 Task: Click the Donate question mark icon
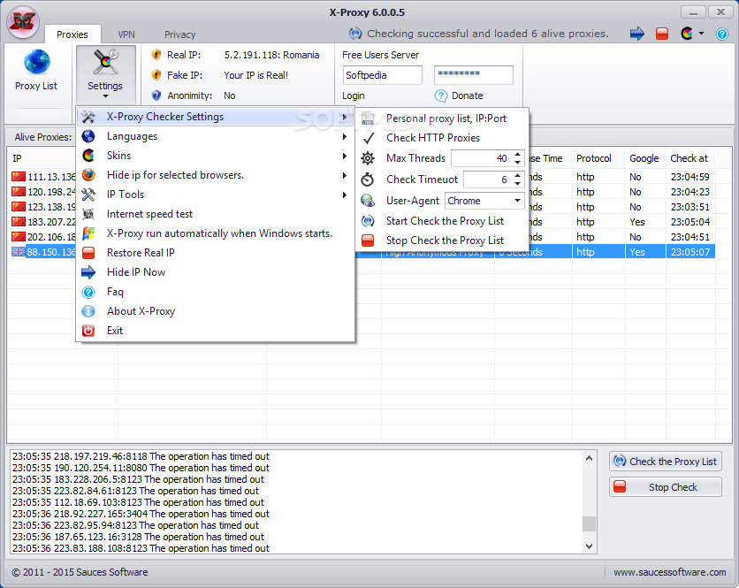[x=441, y=95]
